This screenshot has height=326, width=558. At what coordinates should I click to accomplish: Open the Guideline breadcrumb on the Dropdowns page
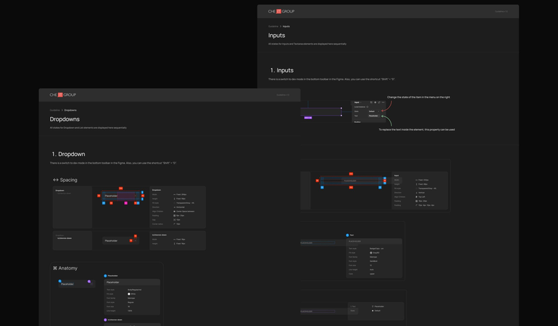(x=55, y=110)
